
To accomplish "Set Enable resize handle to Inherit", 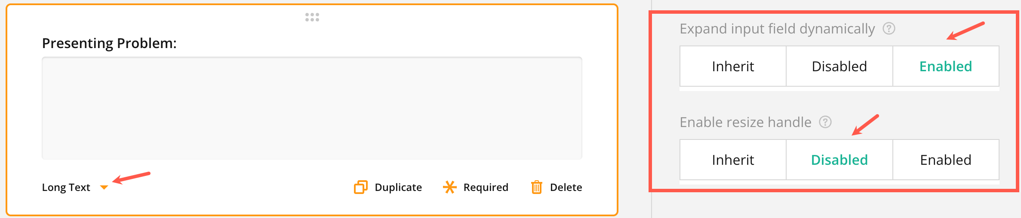I will point(733,160).
